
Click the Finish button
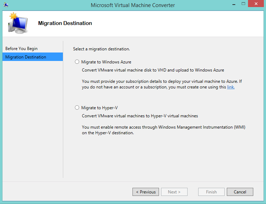(211, 192)
